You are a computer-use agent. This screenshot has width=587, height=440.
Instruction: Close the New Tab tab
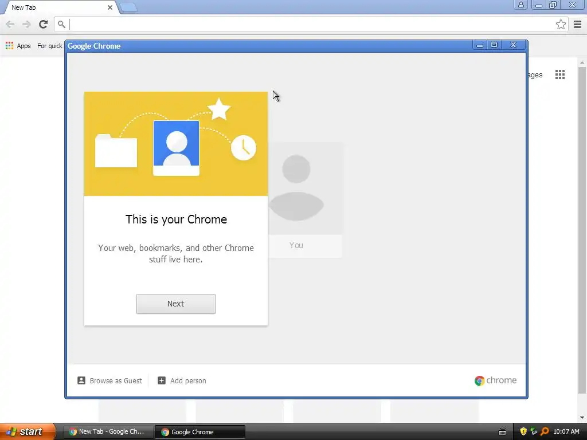[110, 7]
